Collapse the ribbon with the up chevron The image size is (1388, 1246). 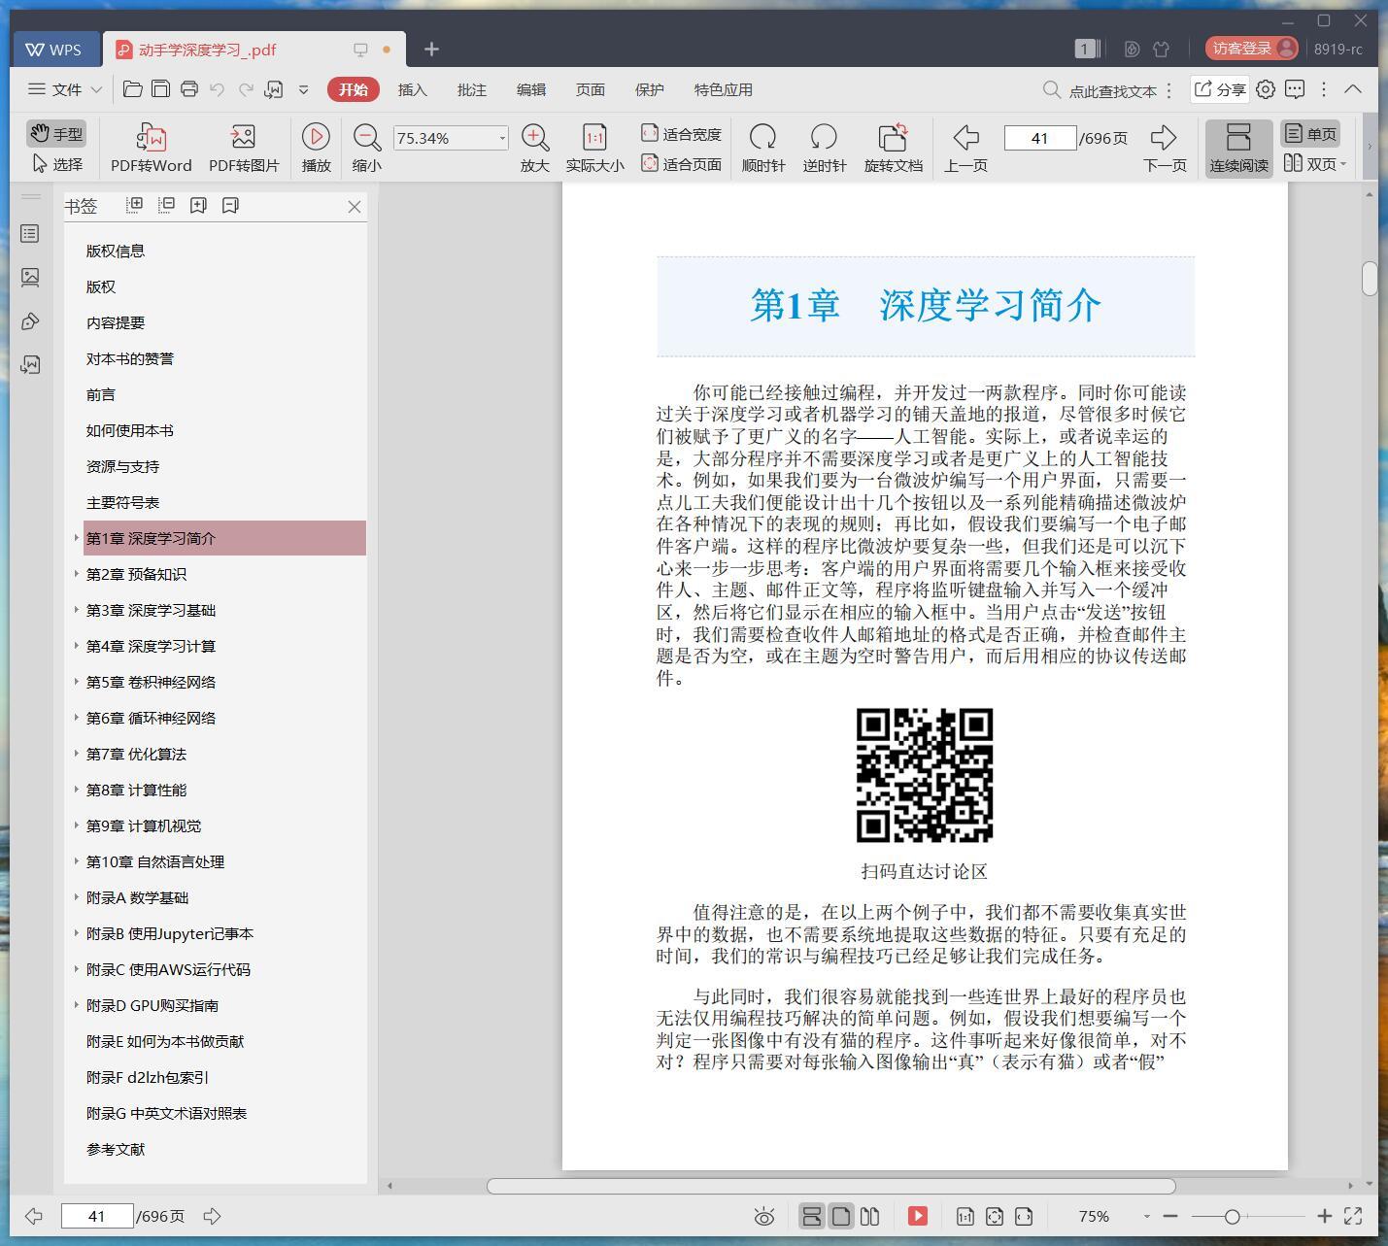1353,89
